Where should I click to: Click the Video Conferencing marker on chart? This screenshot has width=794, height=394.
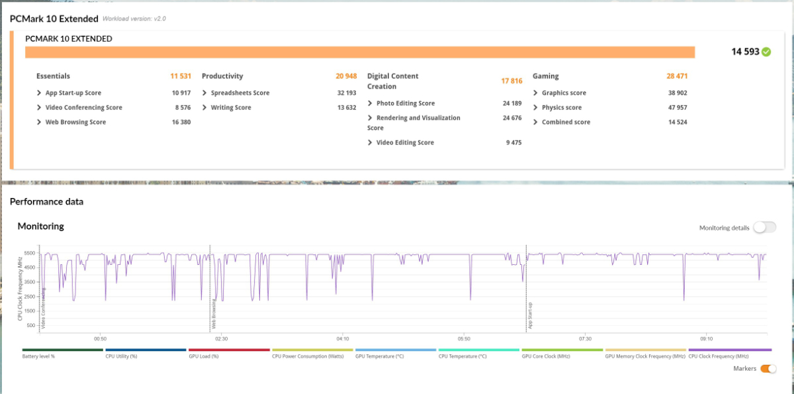click(x=44, y=309)
